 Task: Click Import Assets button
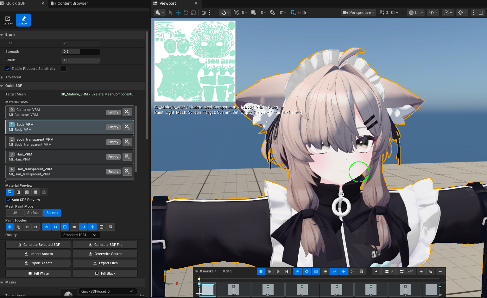[38, 254]
